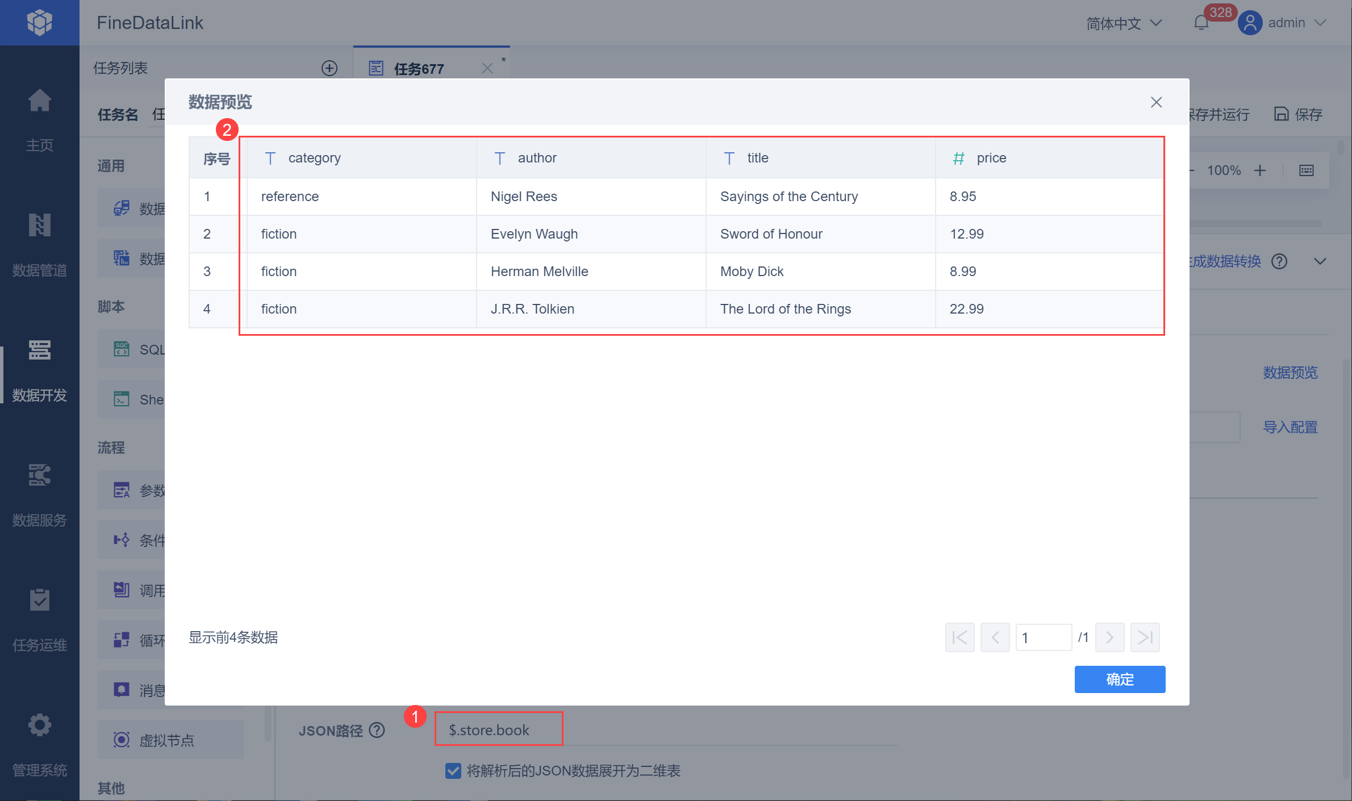Switch to the 任务677 tab
Image resolution: width=1352 pixels, height=801 pixels.
coord(419,69)
